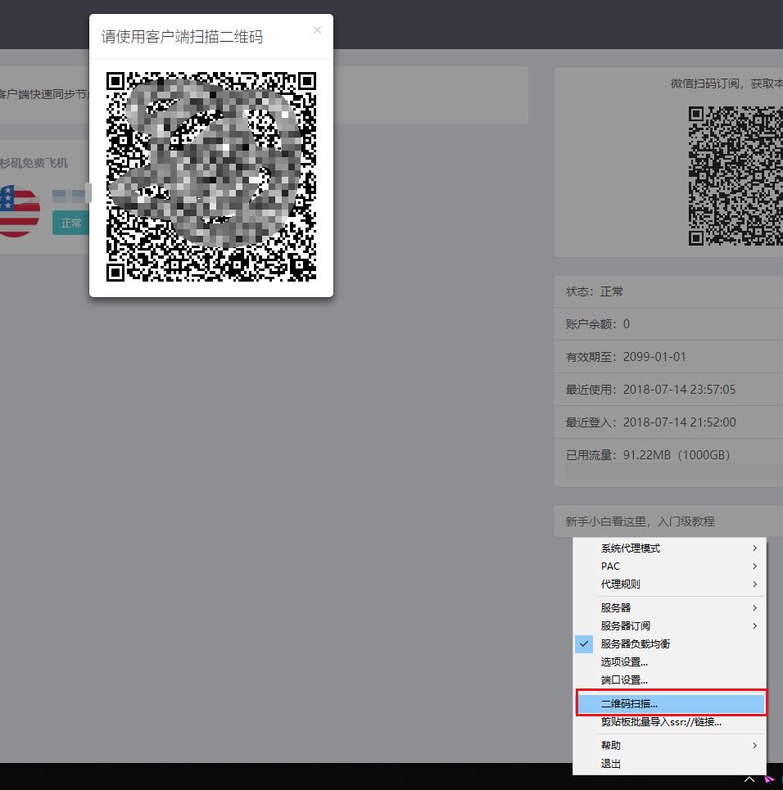Expand the arrow beside 系统代理模式

(755, 548)
